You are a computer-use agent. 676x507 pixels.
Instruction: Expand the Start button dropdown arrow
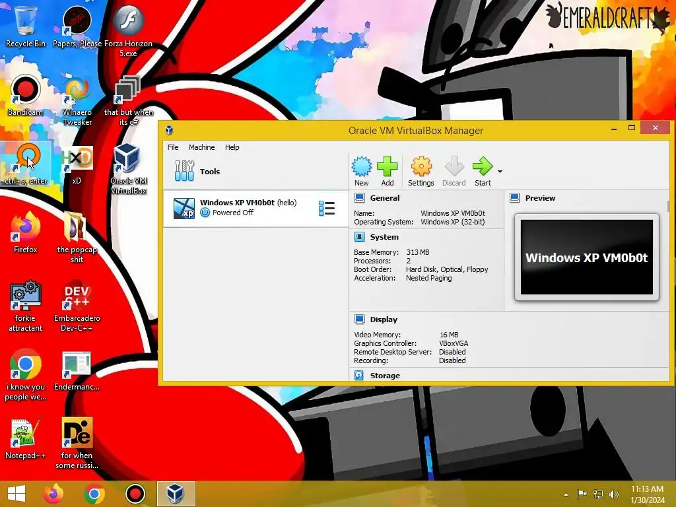tap(500, 172)
